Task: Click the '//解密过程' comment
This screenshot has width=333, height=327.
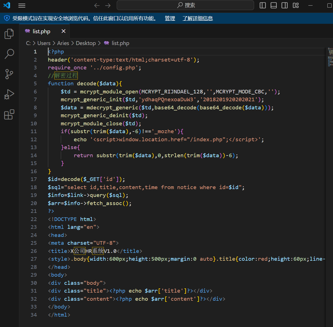Action: click(63, 76)
